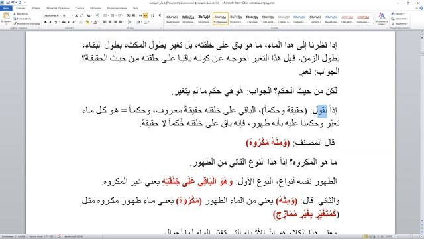Click the Grow Font icon
424x239 pixels.
tap(77, 15)
